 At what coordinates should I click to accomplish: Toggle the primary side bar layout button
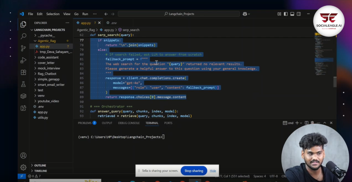(286, 14)
